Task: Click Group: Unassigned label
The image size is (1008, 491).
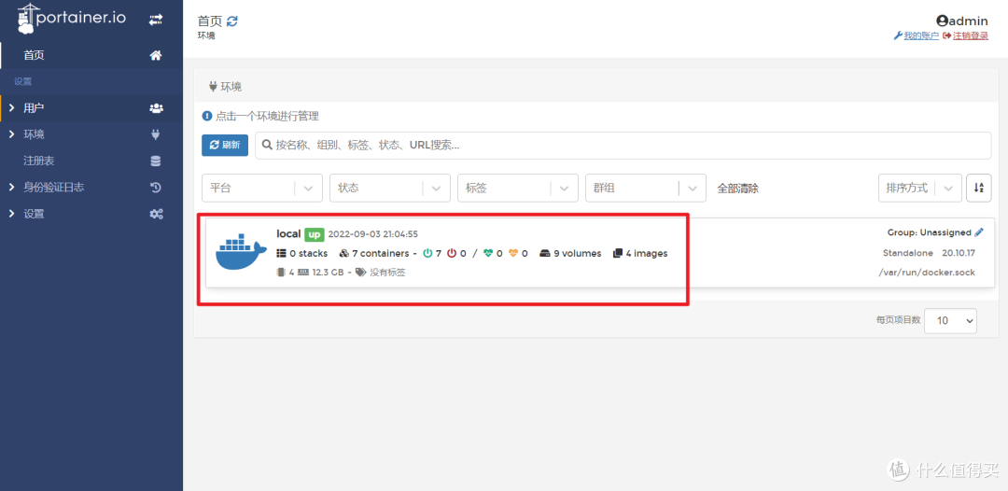Action: click(x=929, y=232)
